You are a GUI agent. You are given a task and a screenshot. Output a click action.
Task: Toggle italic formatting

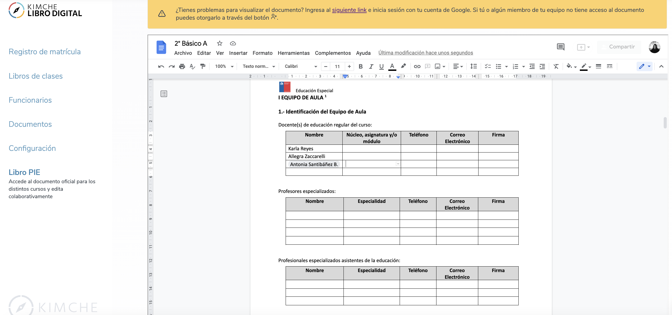pos(371,66)
